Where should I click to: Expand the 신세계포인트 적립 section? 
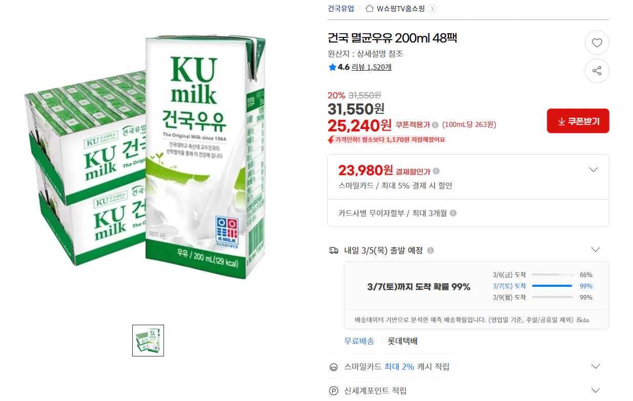tap(595, 390)
